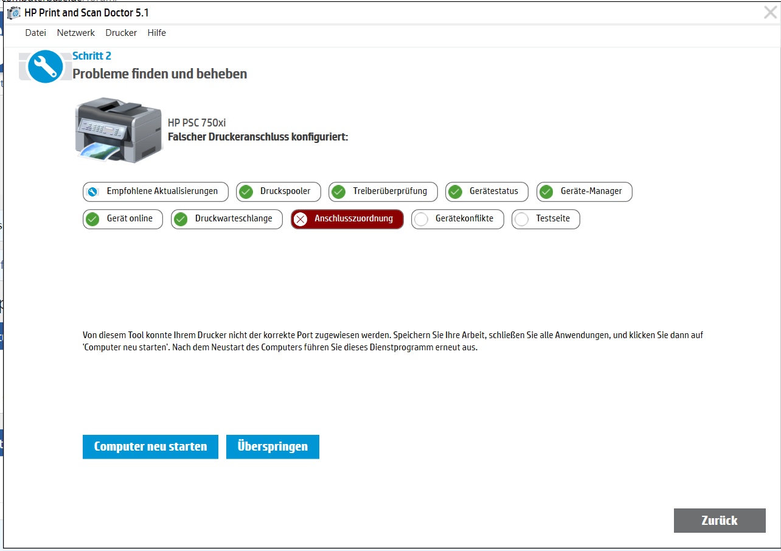The image size is (781, 551).
Task: Select the Treiberüberprüfung check pill
Action: [383, 192]
